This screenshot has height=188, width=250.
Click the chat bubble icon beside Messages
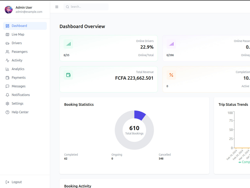click(7, 86)
